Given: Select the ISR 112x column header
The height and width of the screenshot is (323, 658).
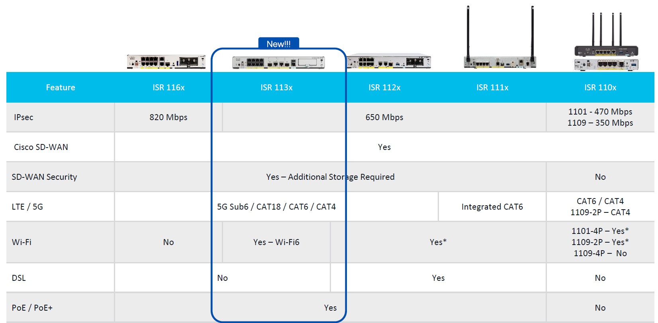Looking at the screenshot, I should pos(384,88).
